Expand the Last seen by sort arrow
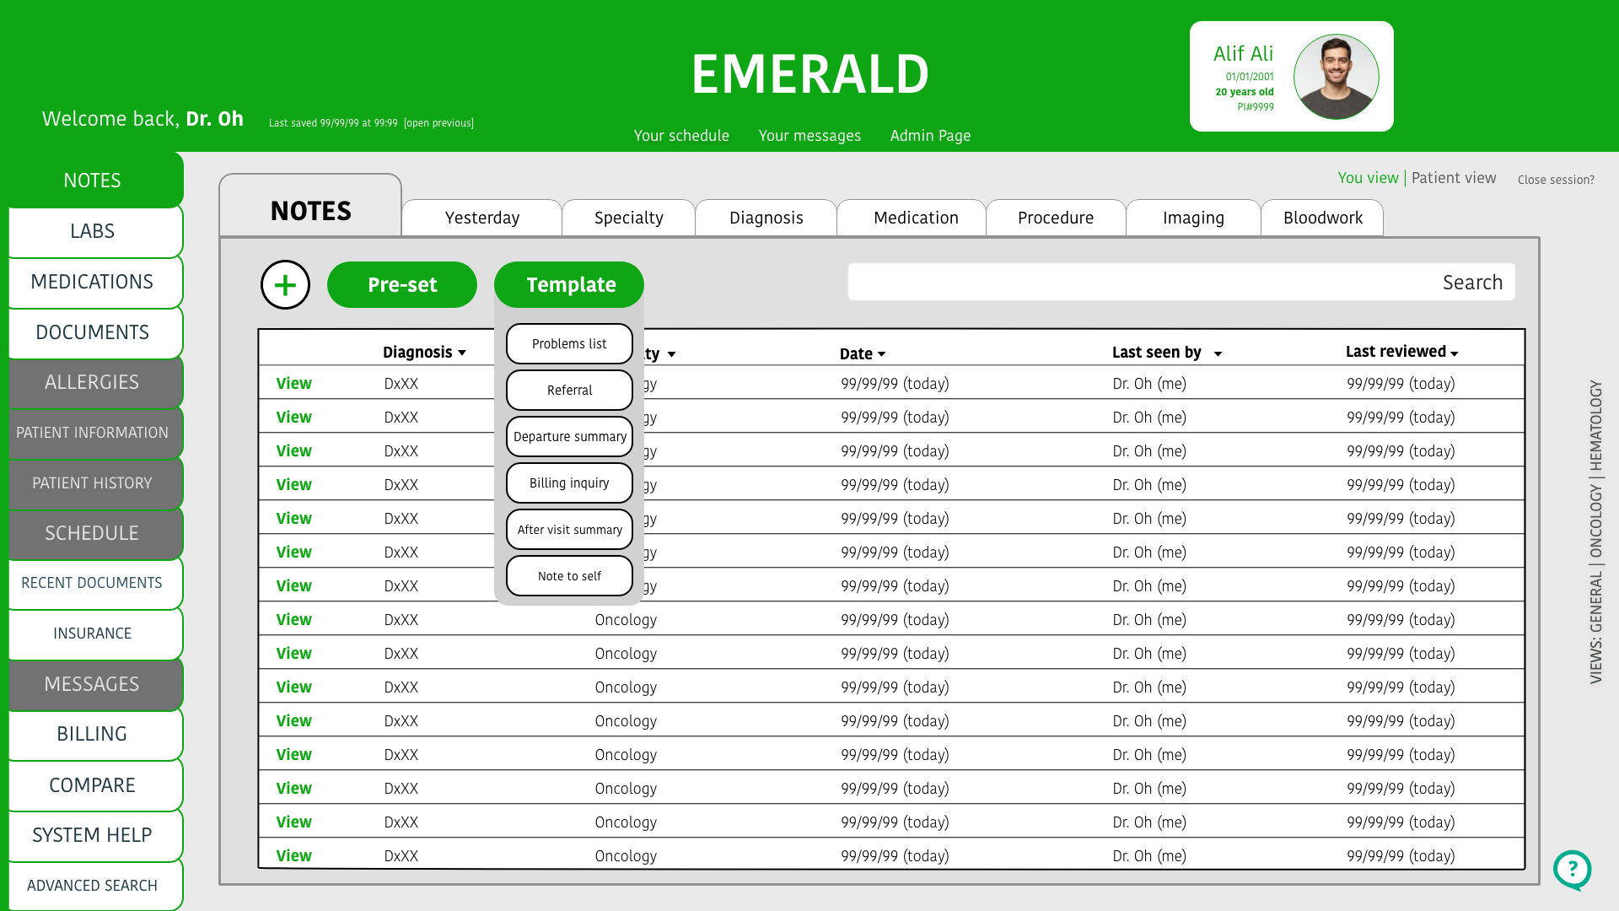This screenshot has height=911, width=1619. pos(1218,354)
